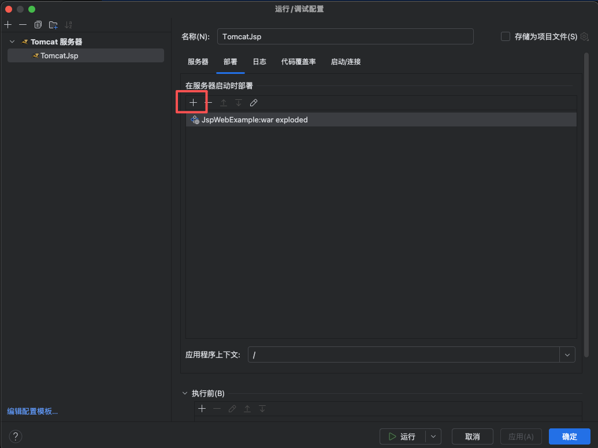
Task: Add new run configuration with plus icon
Action: [x=8, y=25]
